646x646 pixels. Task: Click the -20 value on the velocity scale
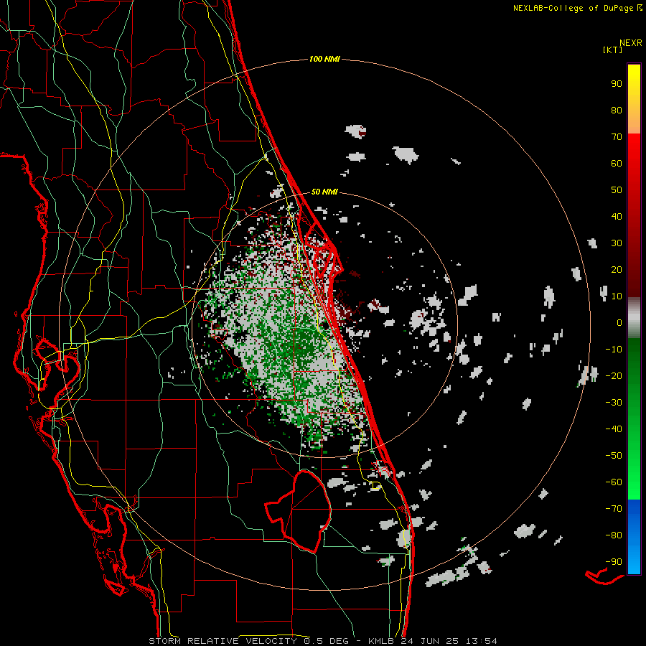pyautogui.click(x=614, y=375)
